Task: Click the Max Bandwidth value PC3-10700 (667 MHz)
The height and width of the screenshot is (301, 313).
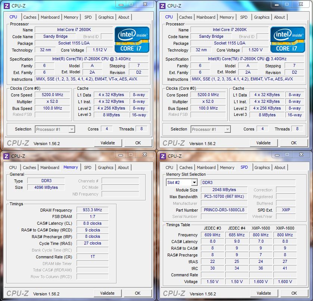Action: [224, 196]
